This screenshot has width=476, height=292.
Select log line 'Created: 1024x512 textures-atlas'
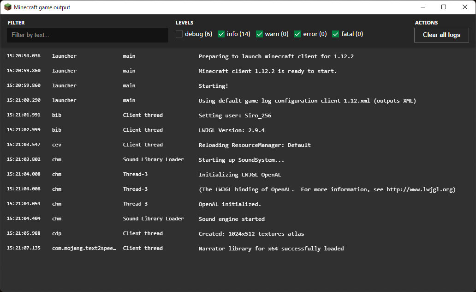point(251,234)
